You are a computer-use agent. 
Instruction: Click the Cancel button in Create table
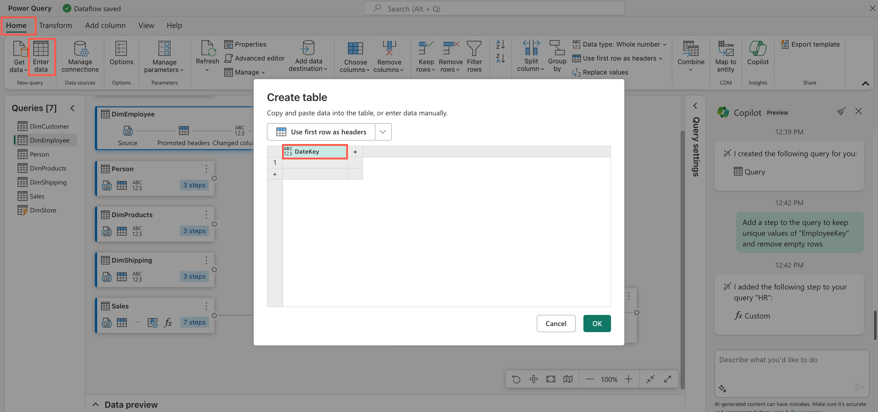tap(555, 323)
